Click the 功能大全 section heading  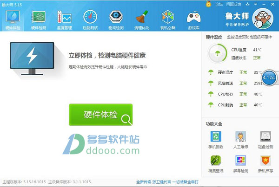click(214, 124)
